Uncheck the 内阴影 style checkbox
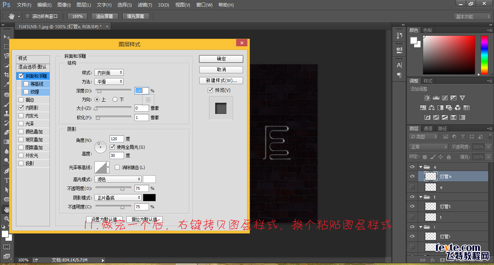494x265 pixels. (x=21, y=108)
